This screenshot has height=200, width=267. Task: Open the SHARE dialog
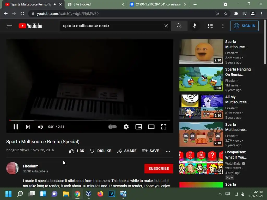coord(127,151)
